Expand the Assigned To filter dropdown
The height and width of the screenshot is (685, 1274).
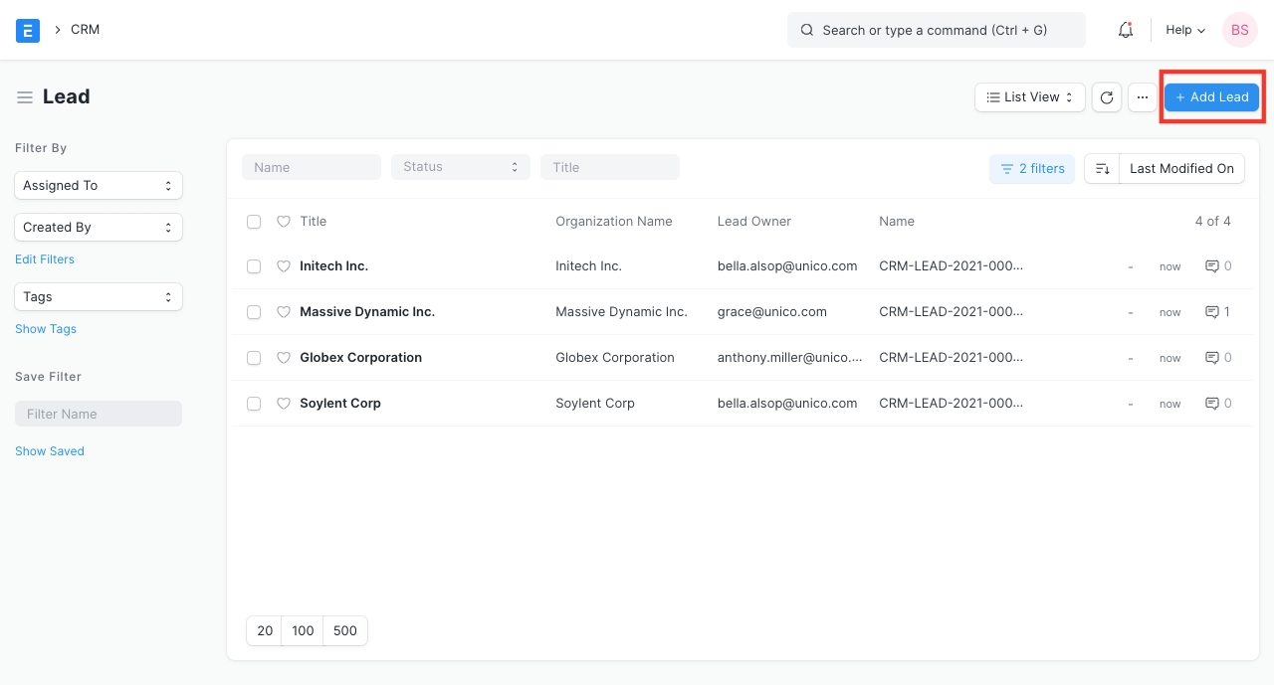pyautogui.click(x=99, y=186)
